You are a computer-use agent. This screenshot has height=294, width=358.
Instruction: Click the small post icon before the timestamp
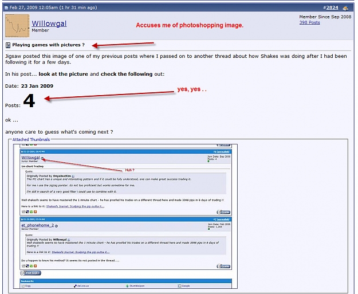[6, 8]
